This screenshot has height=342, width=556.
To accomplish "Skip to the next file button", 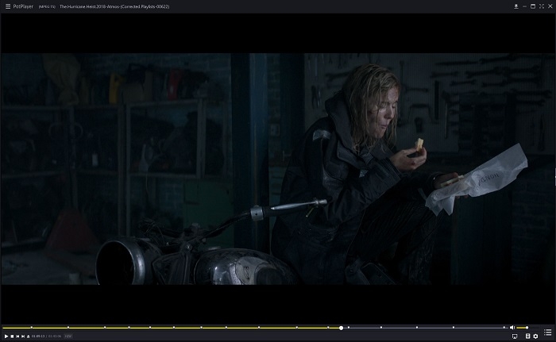I will [23, 336].
